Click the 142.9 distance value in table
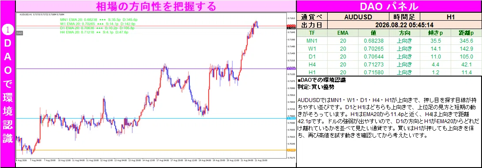This screenshot has height=168, width=482. coord(466,49)
